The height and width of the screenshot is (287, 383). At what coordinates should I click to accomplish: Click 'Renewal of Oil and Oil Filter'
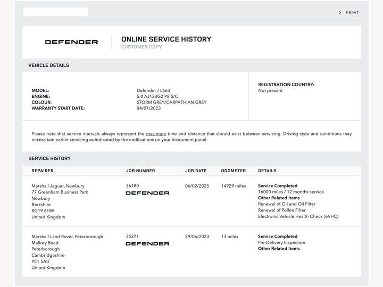click(287, 204)
